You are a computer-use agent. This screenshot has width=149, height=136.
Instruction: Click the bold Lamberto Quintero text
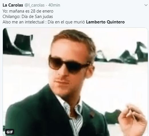(105, 22)
